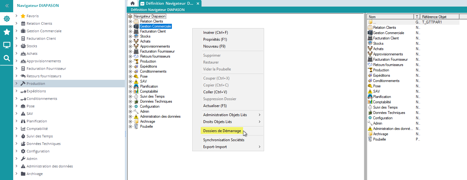Screen dimensions: 467x180
Task: Expand the Stocks node in center tree
Action: pyautogui.click(x=130, y=36)
